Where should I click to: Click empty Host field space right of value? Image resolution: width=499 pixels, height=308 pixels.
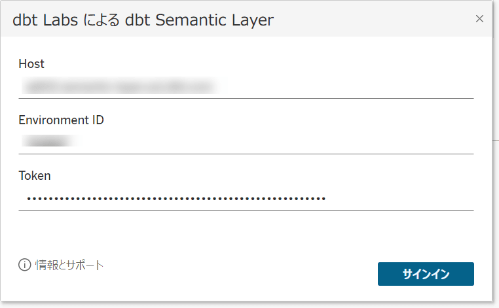[x=347, y=86]
